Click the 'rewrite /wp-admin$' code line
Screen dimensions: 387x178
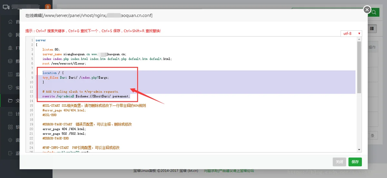point(86,96)
